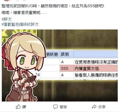
Task: Open the chibi blonde character image
Action: [x=23, y=67]
